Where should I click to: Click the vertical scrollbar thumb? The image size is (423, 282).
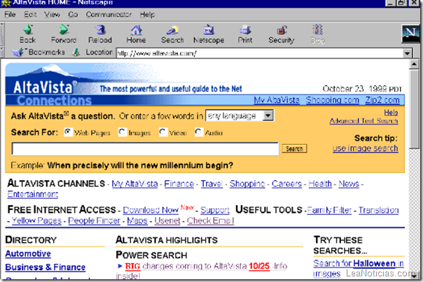pyautogui.click(x=414, y=108)
